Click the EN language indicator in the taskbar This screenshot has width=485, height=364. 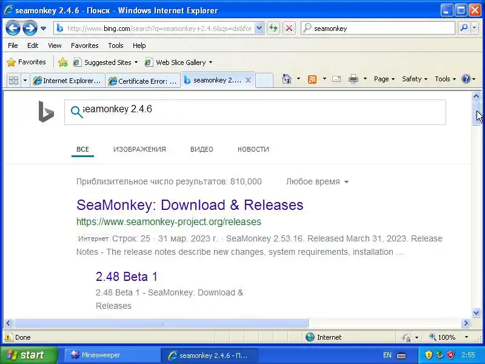pos(387,355)
